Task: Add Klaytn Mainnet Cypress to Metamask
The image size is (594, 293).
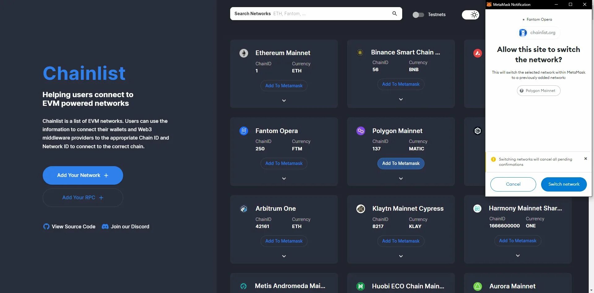Action: coord(401,241)
